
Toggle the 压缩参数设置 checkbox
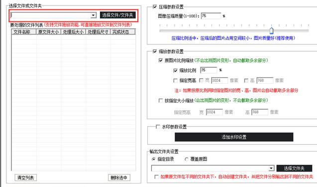(155, 6)
